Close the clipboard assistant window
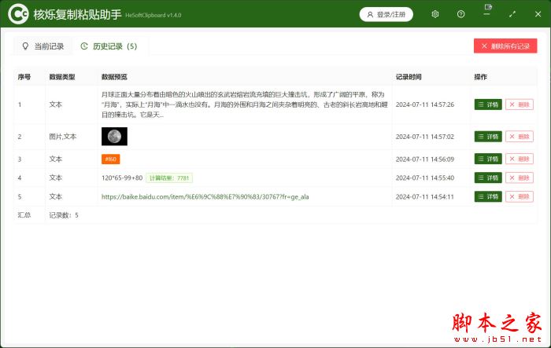 click(x=538, y=14)
